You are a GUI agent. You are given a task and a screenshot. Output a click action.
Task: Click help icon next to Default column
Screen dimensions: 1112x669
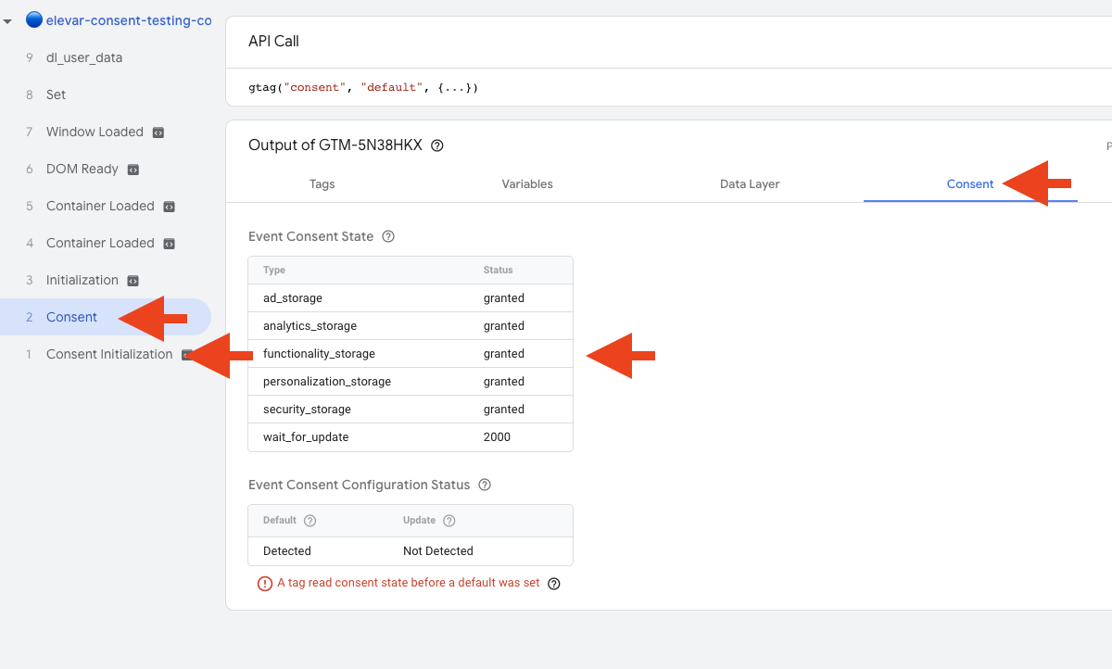310,521
